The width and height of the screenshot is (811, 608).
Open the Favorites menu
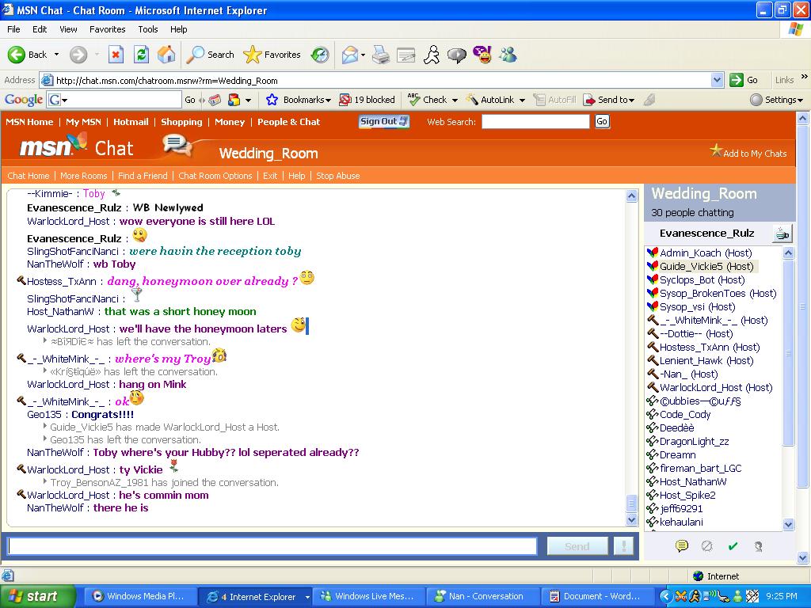[107, 29]
